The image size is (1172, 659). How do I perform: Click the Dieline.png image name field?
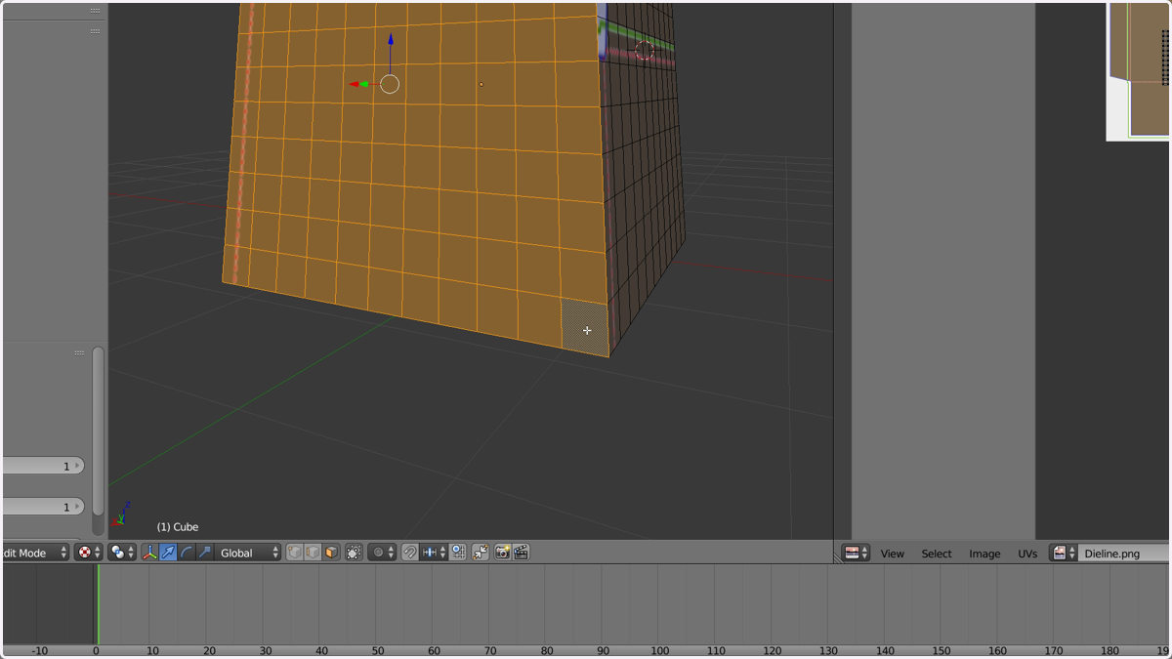coord(1124,554)
